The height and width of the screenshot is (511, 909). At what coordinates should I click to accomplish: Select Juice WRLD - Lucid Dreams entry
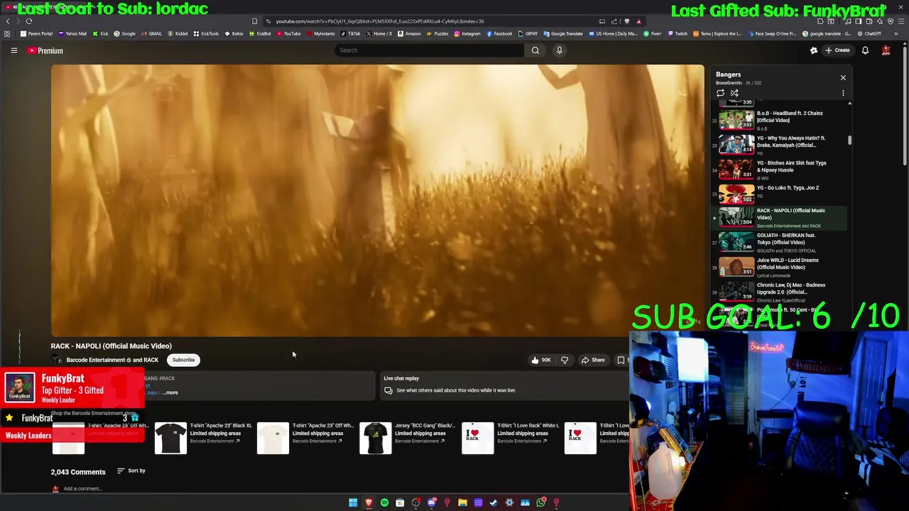[779, 267]
